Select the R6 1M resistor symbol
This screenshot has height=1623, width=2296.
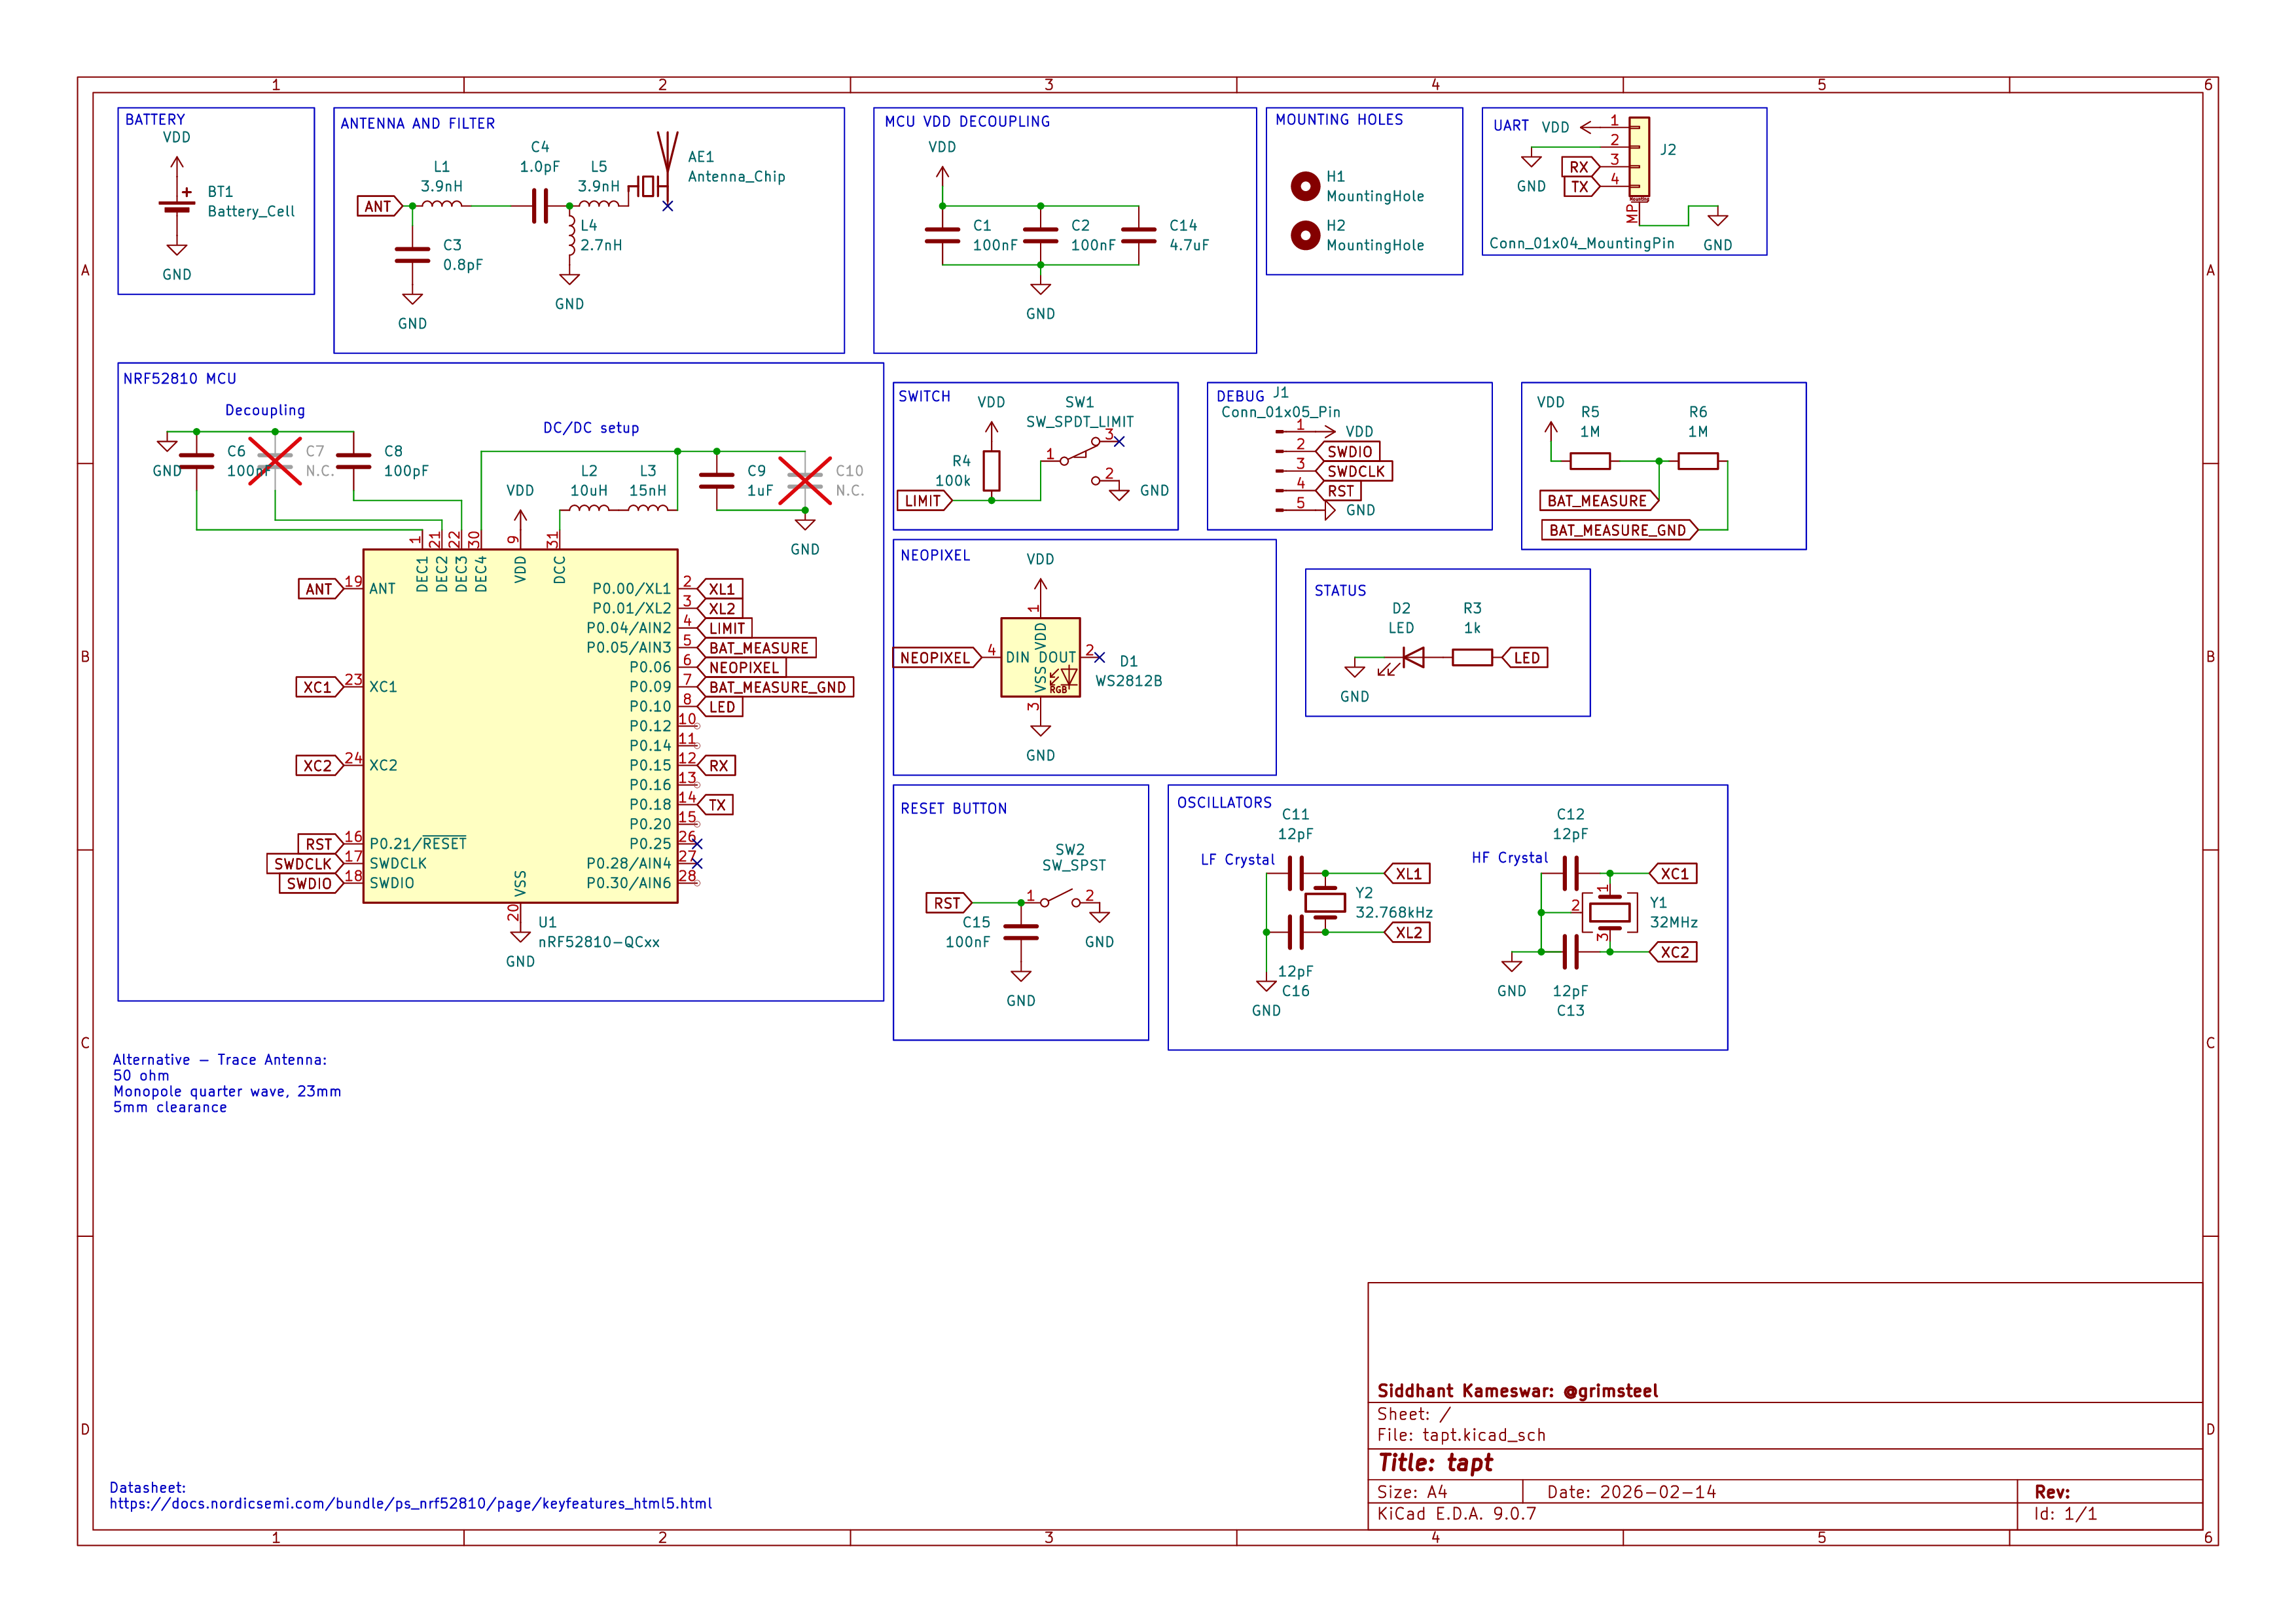(1697, 461)
